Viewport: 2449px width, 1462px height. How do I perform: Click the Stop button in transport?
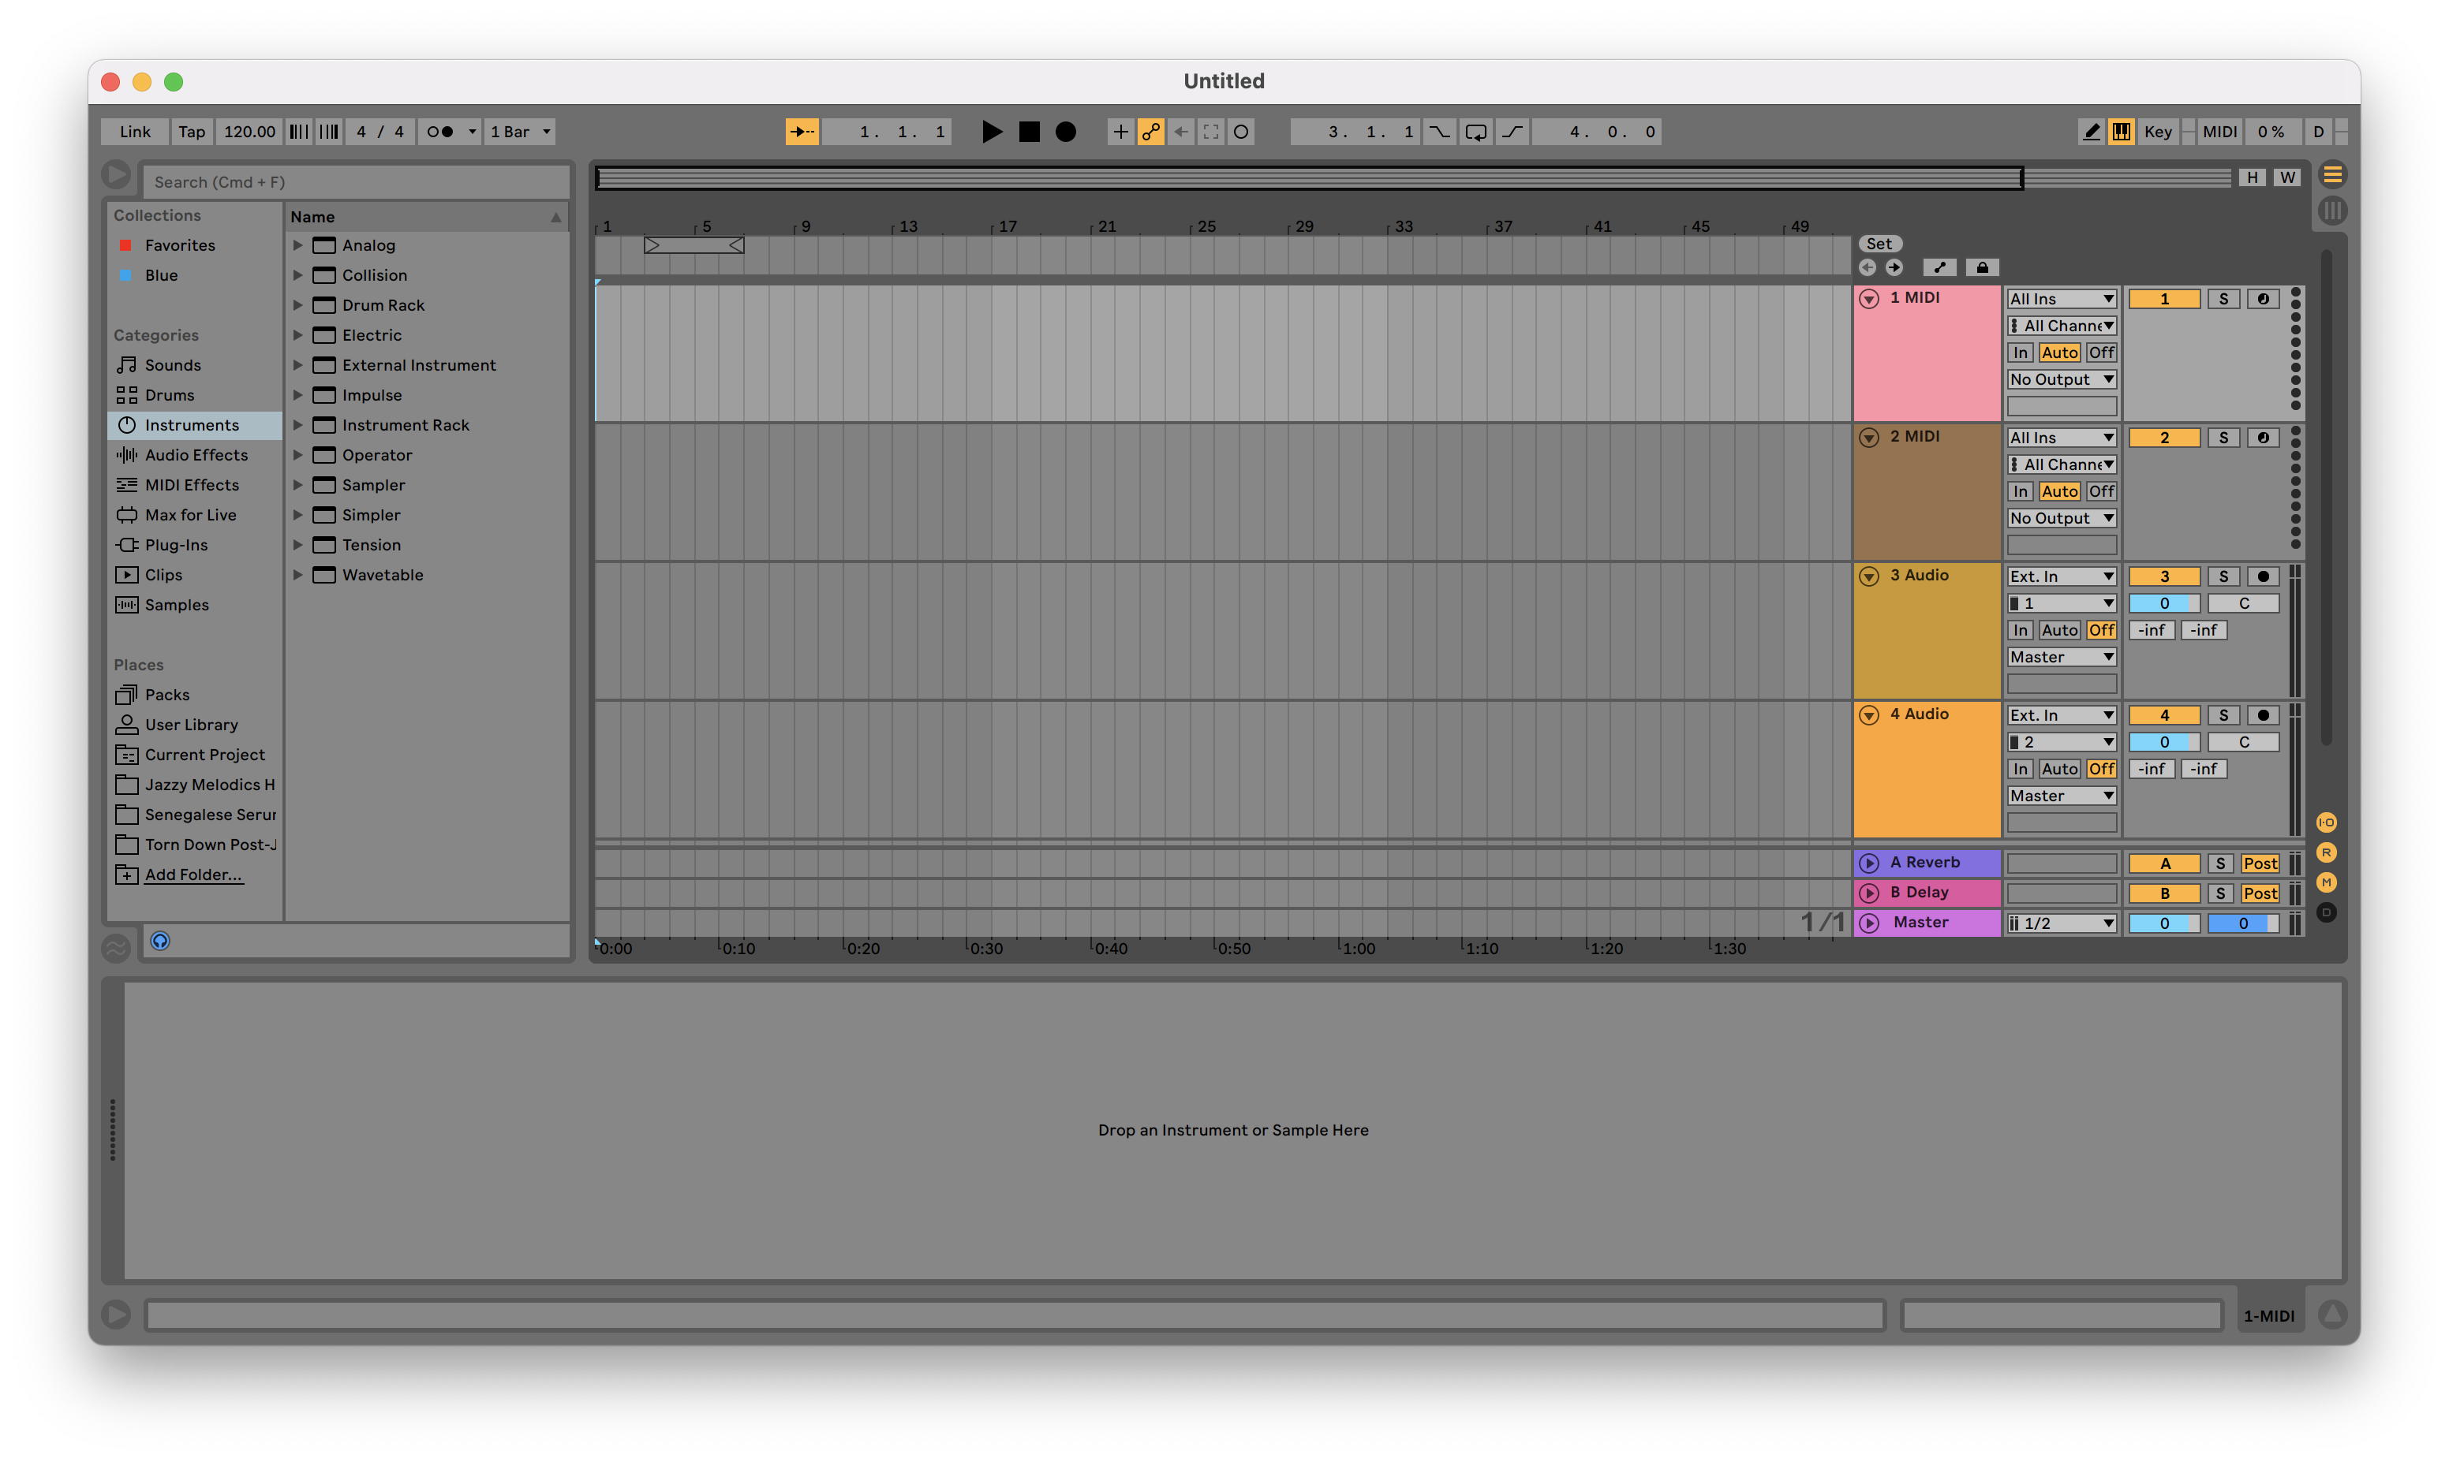pos(1029,132)
